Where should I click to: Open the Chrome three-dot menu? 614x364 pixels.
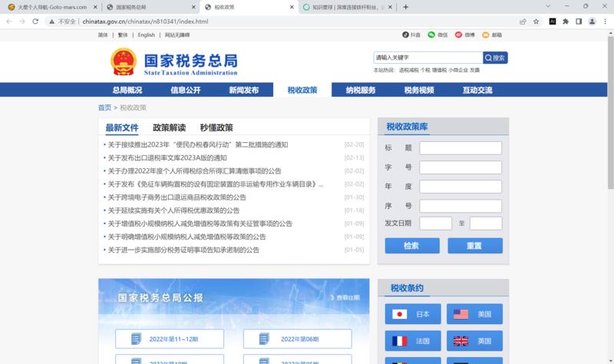605,22
